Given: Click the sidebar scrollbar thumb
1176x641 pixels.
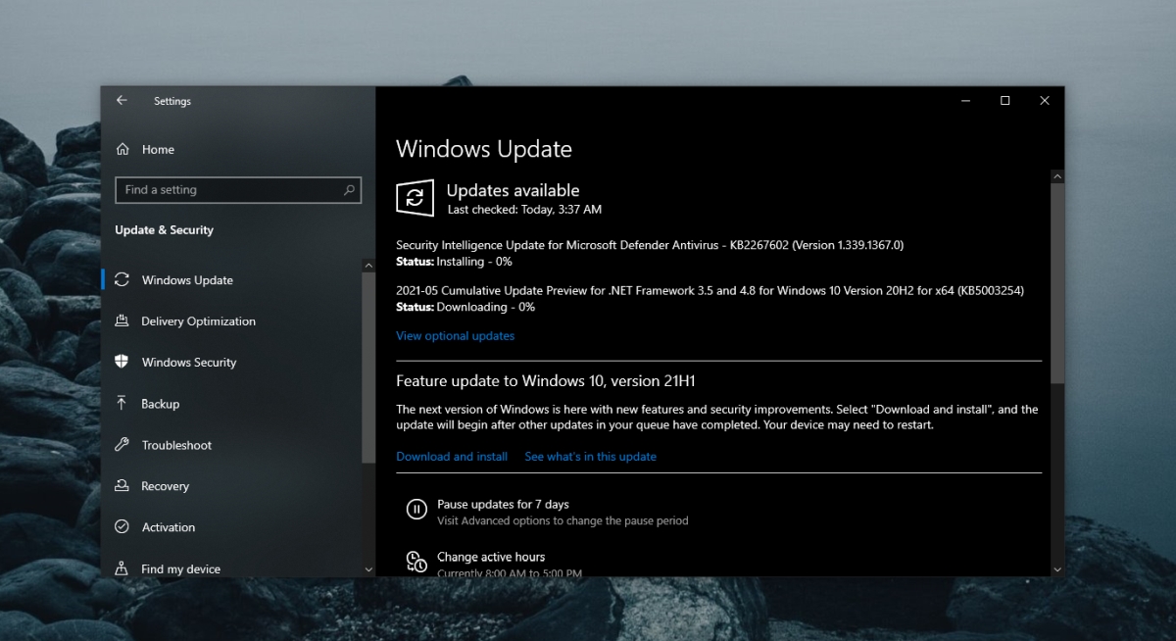Looking at the screenshot, I should (368, 367).
